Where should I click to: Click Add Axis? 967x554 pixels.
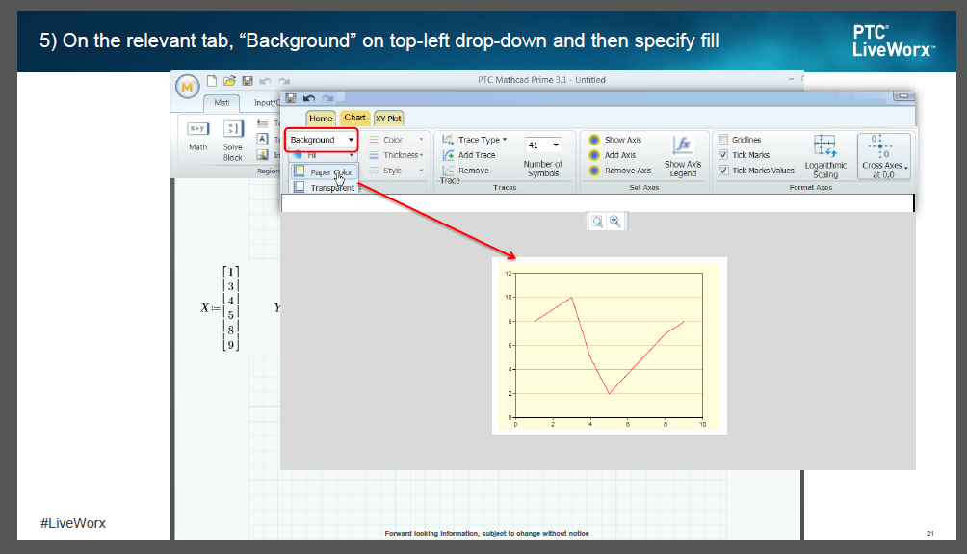(612, 155)
